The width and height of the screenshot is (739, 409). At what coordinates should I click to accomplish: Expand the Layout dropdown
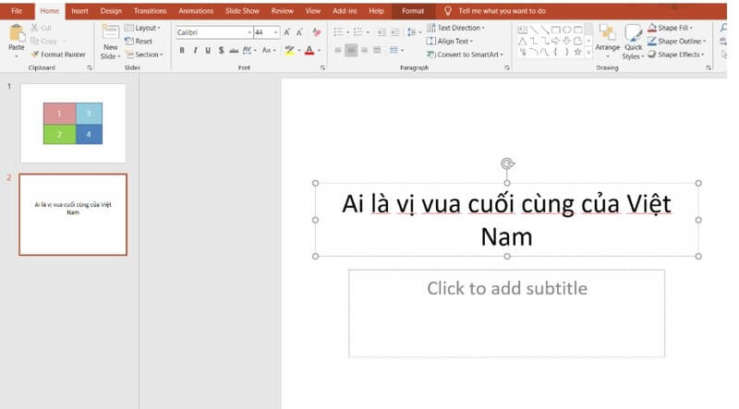coord(142,29)
